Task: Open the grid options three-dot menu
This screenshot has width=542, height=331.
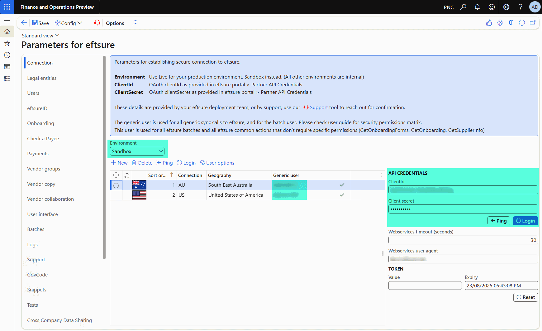Action: coord(381,175)
